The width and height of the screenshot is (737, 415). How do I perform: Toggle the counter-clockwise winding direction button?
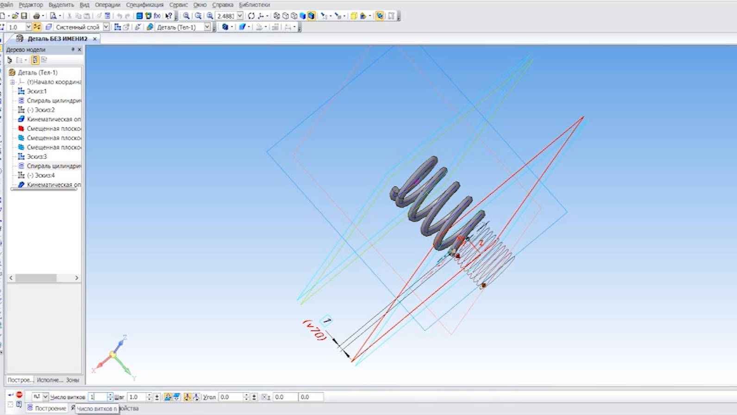click(196, 397)
